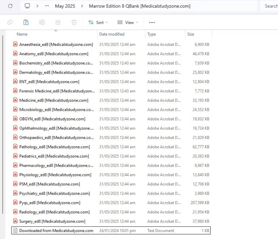278x241 pixels.
Task: Open the See more three-dots menu
Action: point(152,22)
